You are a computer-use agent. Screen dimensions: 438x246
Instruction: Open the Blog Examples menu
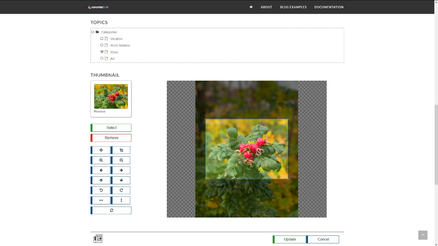293,7
